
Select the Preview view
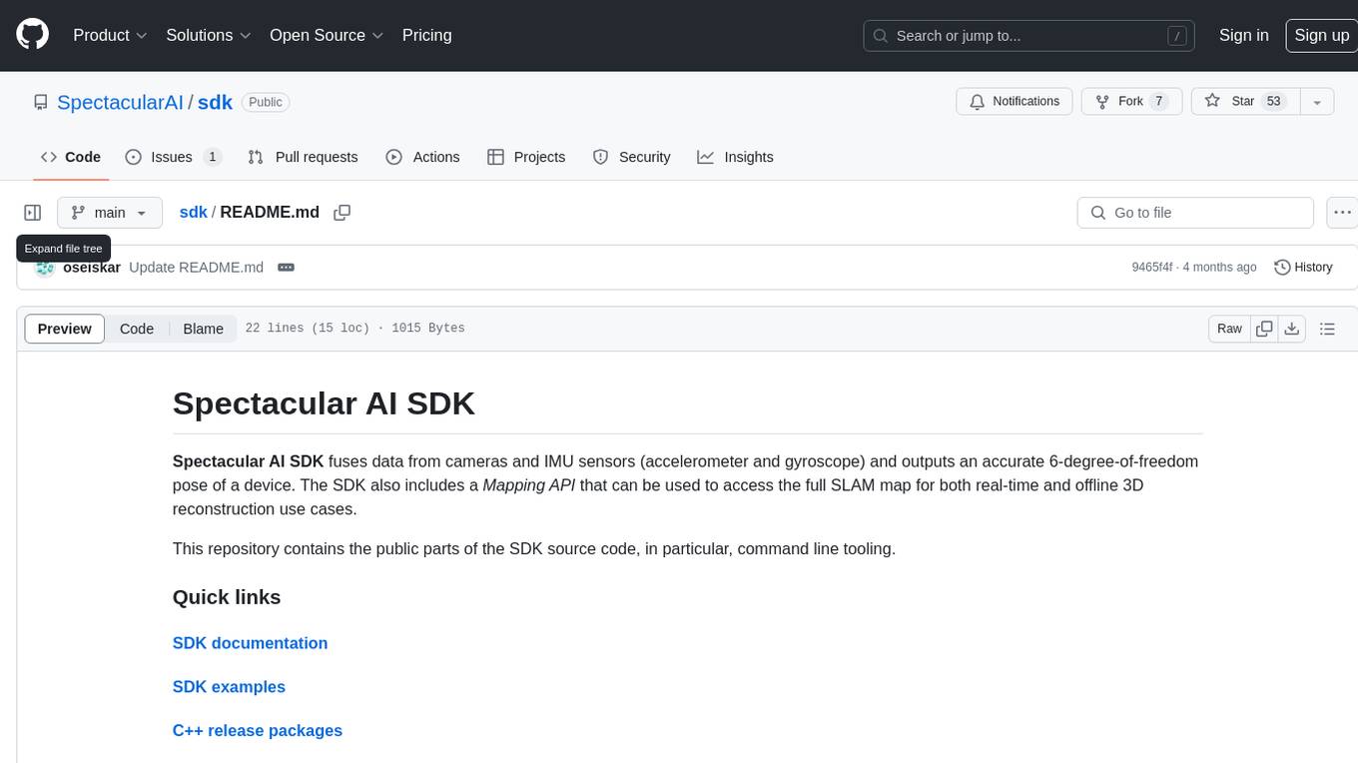(x=65, y=329)
